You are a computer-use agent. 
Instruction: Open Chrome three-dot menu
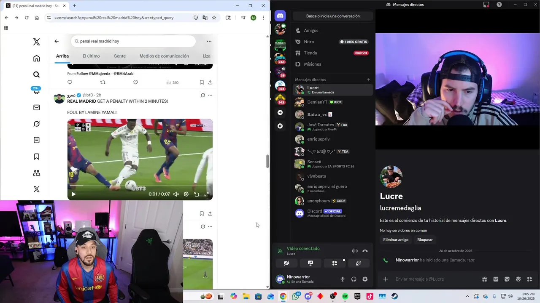coord(263,18)
